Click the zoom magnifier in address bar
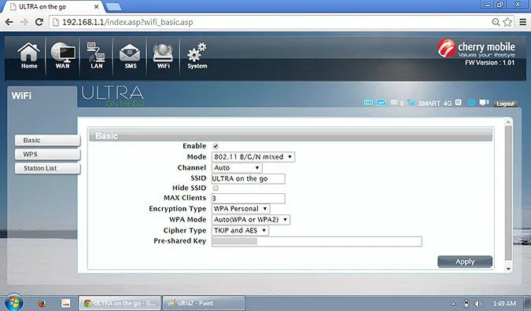The width and height of the screenshot is (531, 311). 496,22
